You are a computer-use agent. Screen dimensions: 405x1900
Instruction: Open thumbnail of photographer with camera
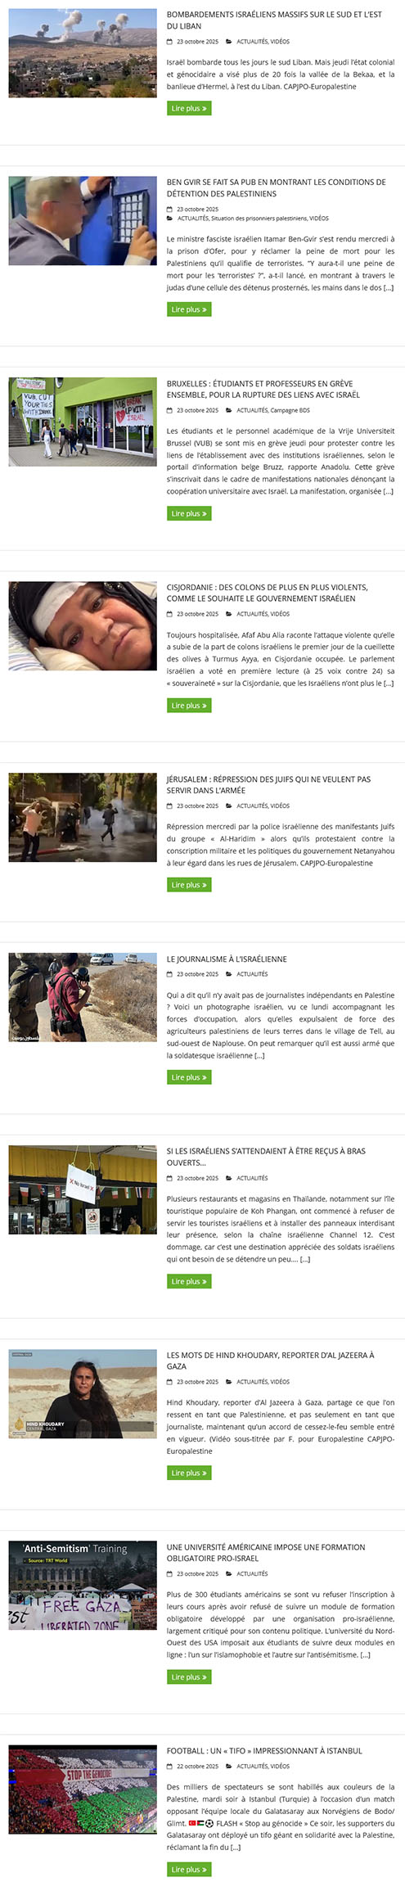(x=83, y=997)
